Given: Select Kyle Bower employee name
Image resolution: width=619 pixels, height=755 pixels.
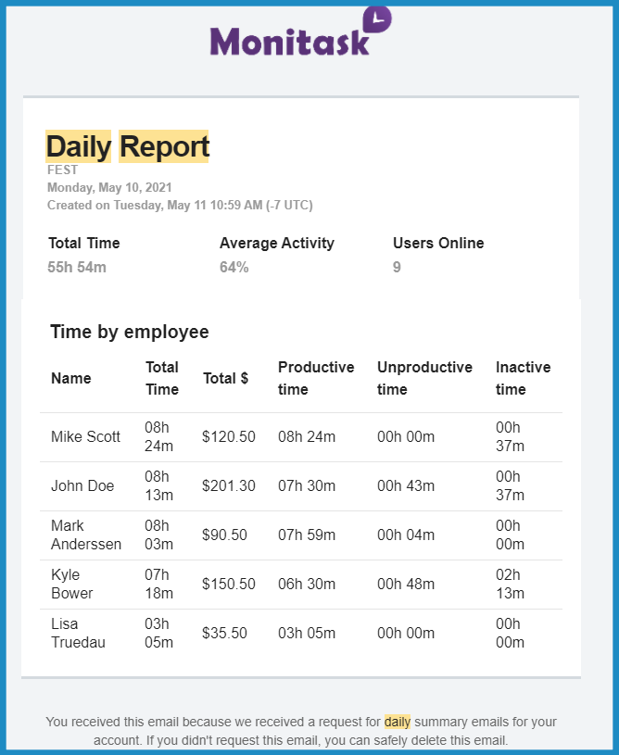Looking at the screenshot, I should [72, 584].
